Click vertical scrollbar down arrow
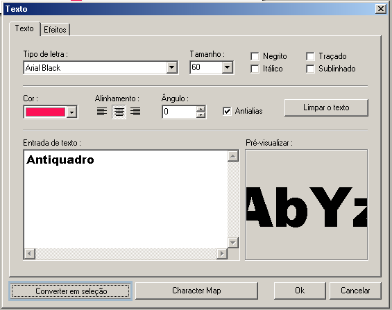This screenshot has width=392, height=310. [x=233, y=242]
